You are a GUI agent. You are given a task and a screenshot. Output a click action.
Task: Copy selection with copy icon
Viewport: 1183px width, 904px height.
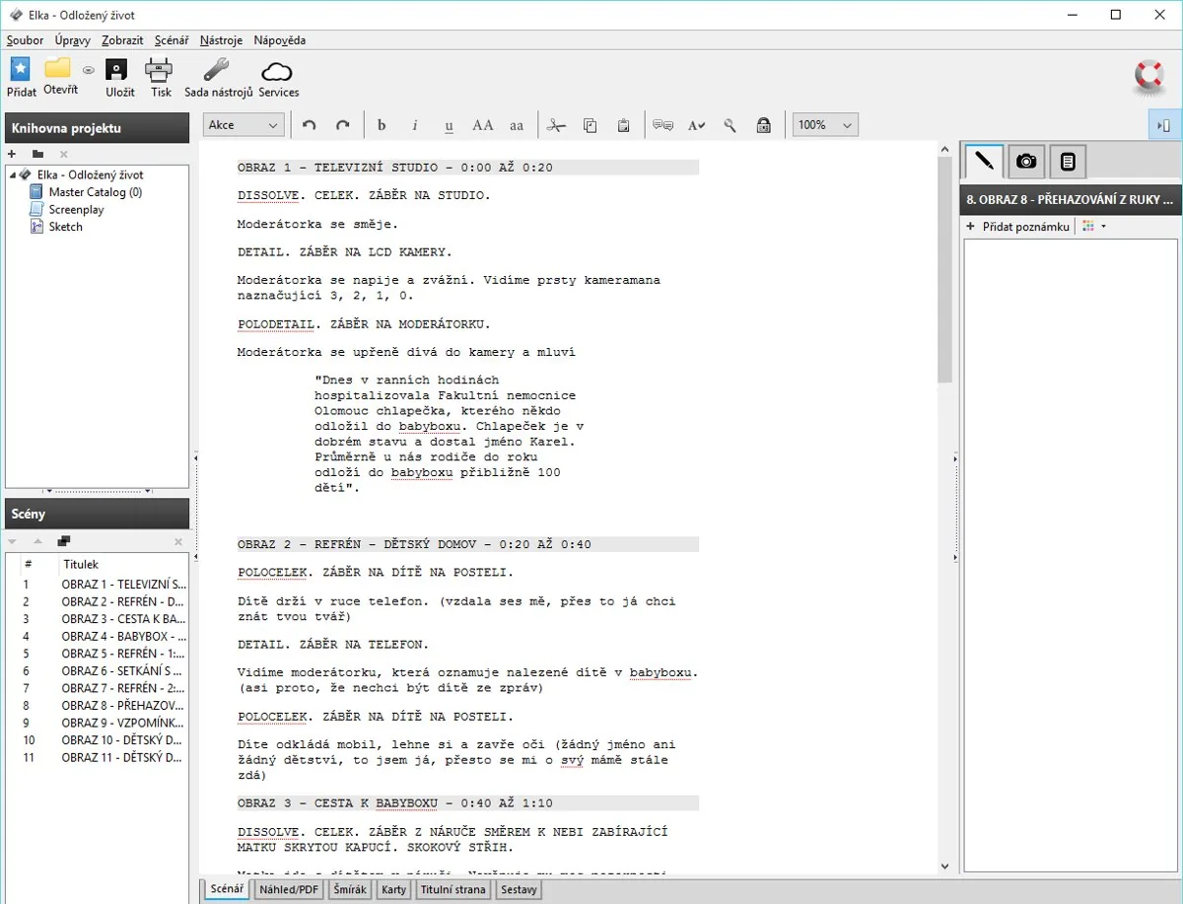pos(590,125)
